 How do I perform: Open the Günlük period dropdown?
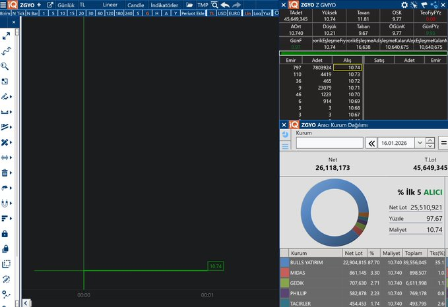pyautogui.click(x=66, y=5)
